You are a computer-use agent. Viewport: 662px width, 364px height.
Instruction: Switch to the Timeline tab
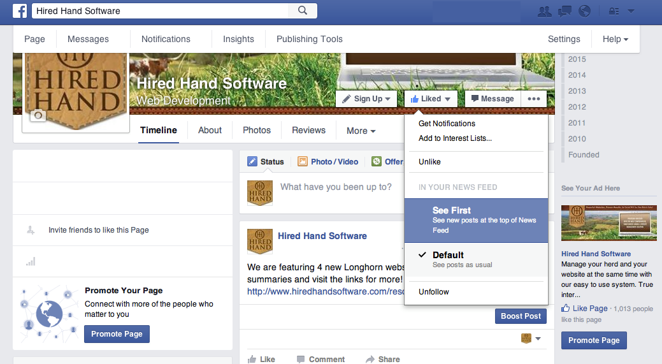click(158, 130)
